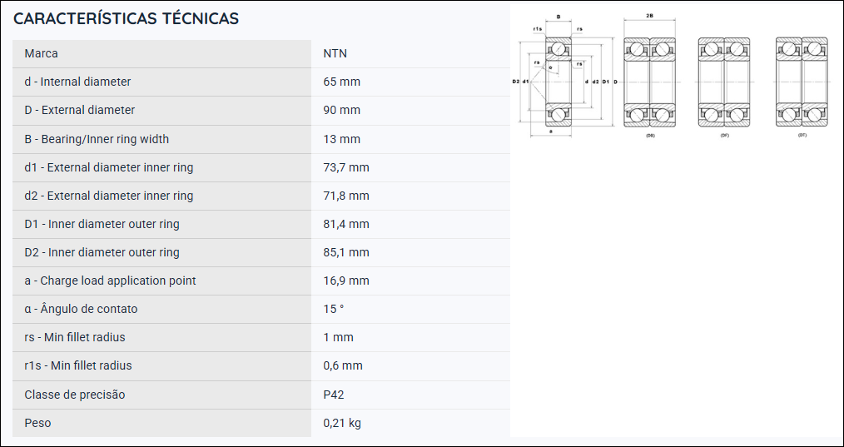Click the Classe de precisão label
The height and width of the screenshot is (447, 844).
click(75, 395)
